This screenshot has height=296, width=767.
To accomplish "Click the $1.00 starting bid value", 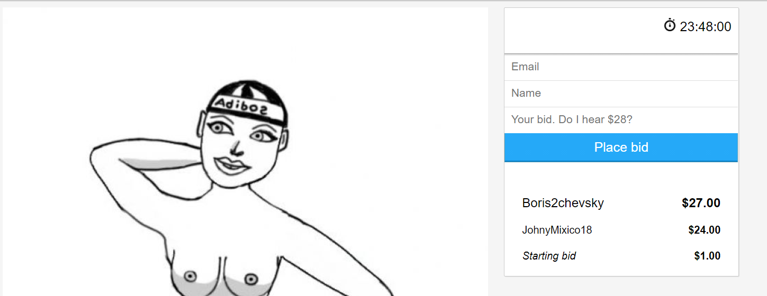I will point(707,256).
